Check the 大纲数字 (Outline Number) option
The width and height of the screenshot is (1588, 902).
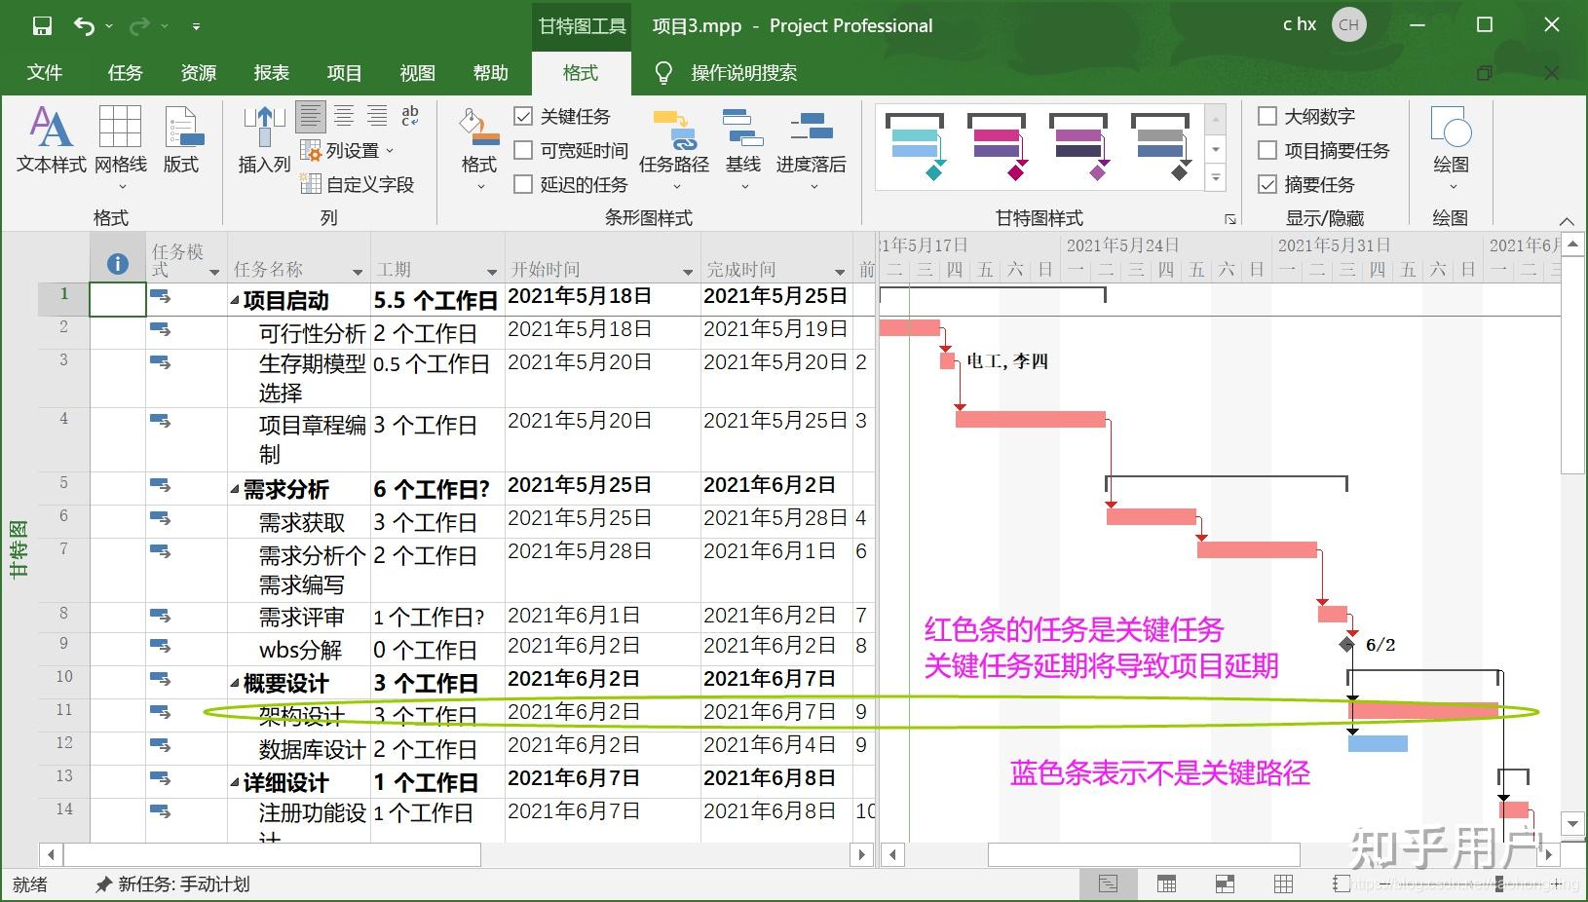[x=1269, y=116]
